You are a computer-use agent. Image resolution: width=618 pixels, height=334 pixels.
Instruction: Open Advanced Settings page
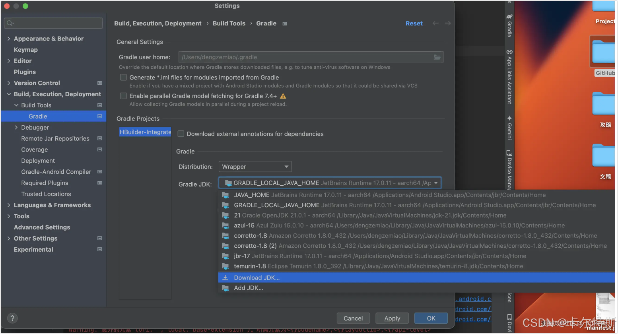click(x=42, y=227)
